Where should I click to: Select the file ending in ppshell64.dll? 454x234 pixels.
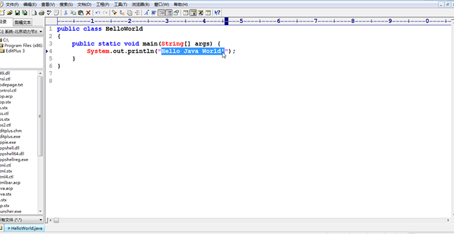click(12, 154)
